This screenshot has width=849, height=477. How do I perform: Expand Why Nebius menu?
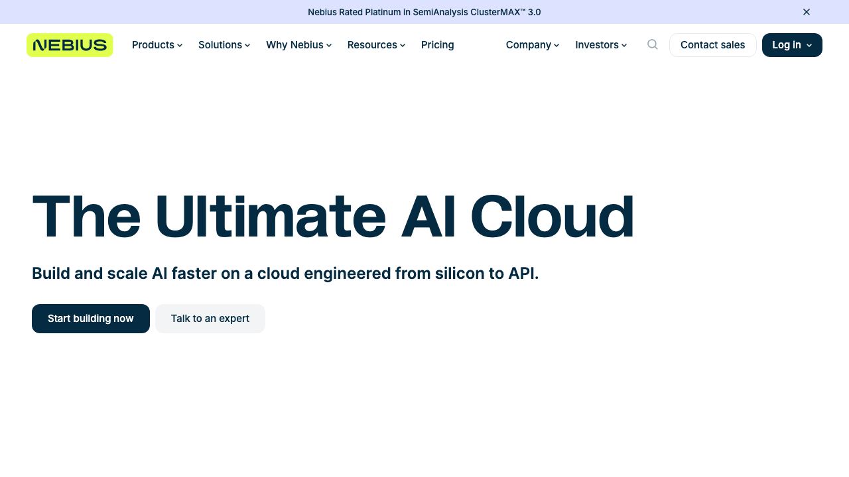click(x=299, y=45)
